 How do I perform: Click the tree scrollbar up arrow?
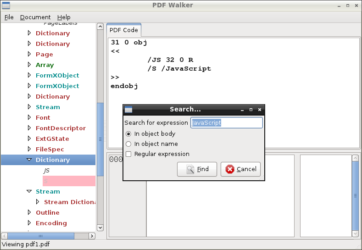click(100, 27)
